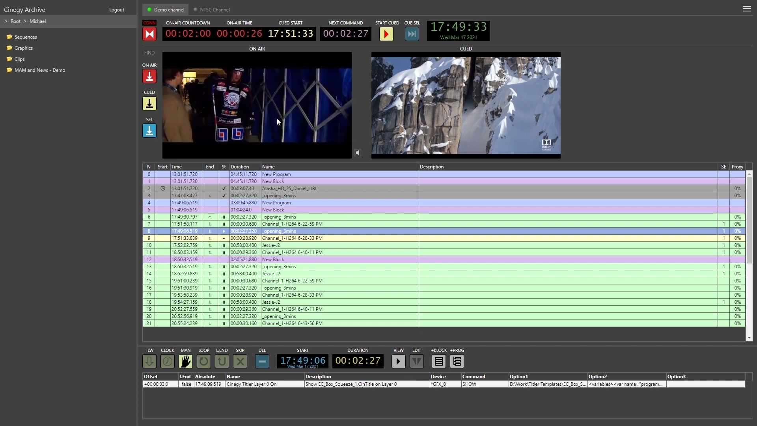Find the Cued item (yellow arrow)

(x=149, y=103)
